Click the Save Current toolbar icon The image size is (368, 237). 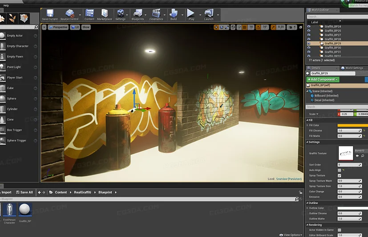[x=50, y=15]
